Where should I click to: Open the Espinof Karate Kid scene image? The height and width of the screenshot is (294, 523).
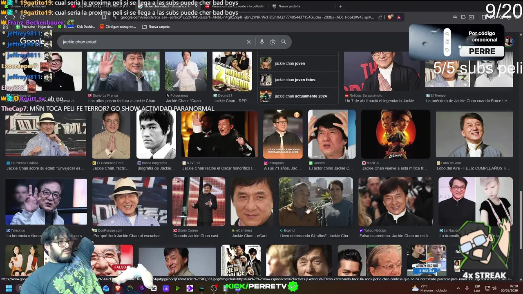pyautogui.click(x=315, y=202)
